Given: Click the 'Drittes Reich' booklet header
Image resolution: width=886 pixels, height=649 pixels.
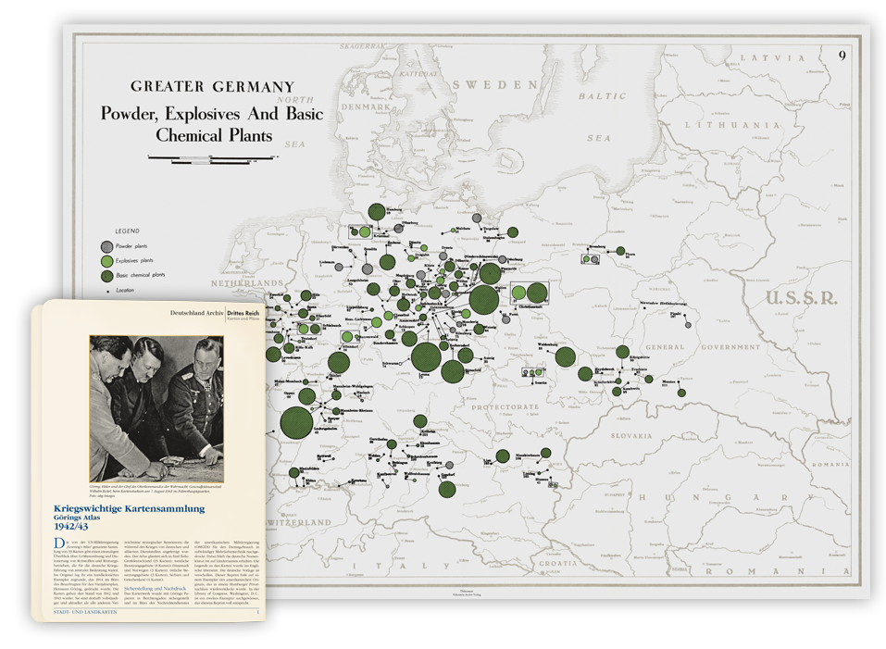Looking at the screenshot, I should coord(243,313).
